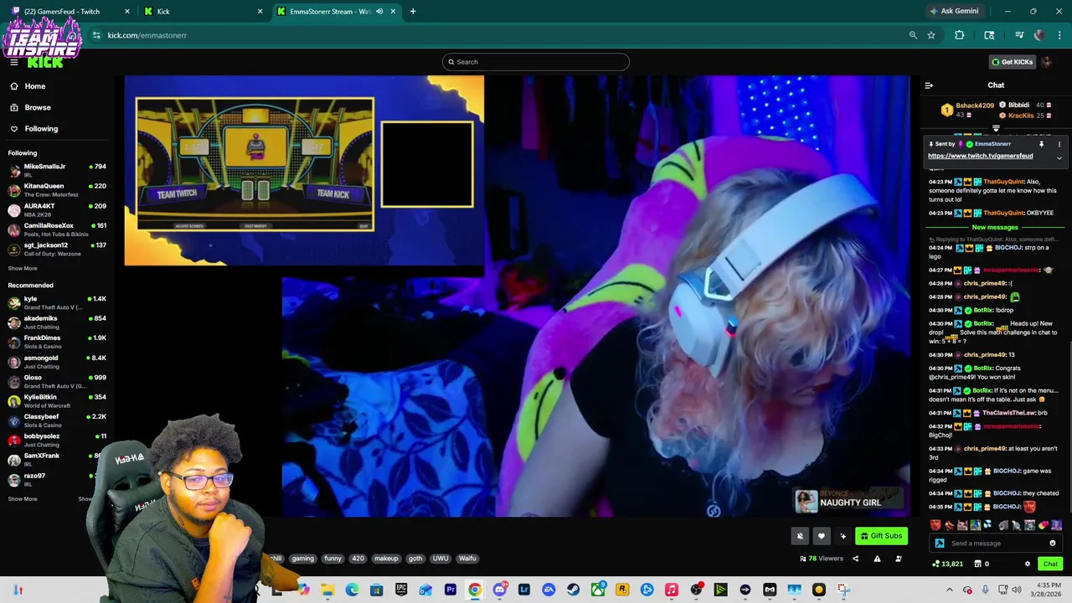Open recommended channel akademiks
The height and width of the screenshot is (603, 1072).
(57, 322)
